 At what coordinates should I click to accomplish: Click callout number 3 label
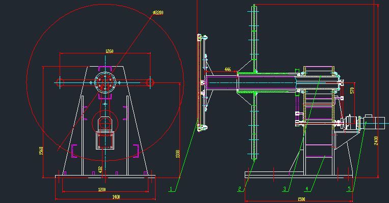click(284, 189)
